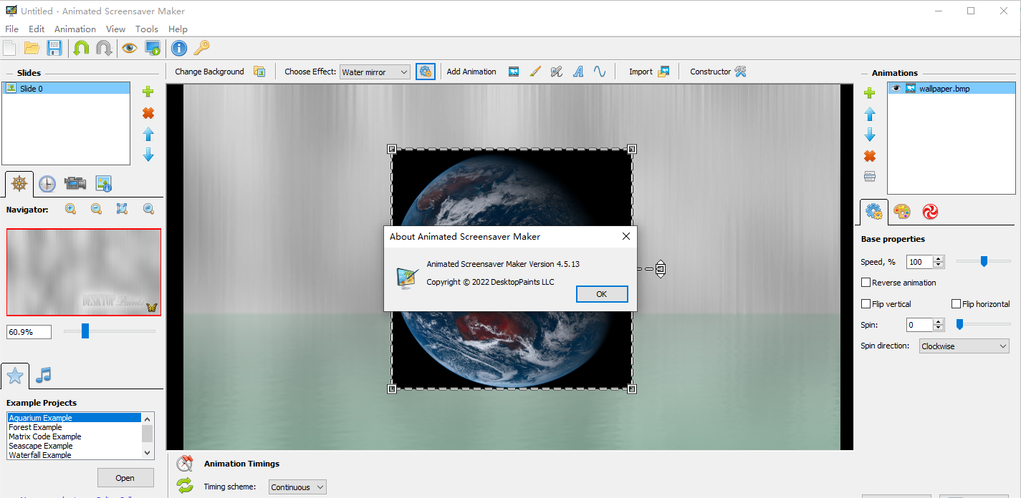Screen dimensions: 1021x498
Task: Click the Open button for example projects
Action: click(x=125, y=478)
